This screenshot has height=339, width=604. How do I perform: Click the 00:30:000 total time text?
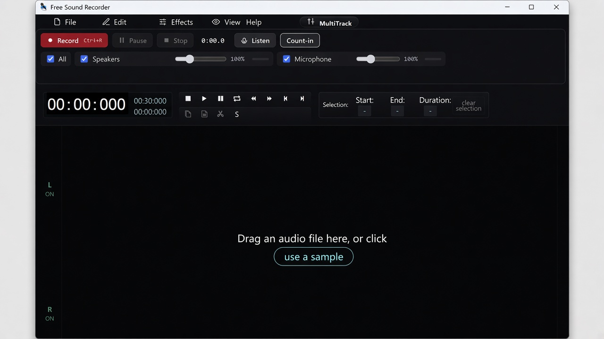pyautogui.click(x=150, y=101)
